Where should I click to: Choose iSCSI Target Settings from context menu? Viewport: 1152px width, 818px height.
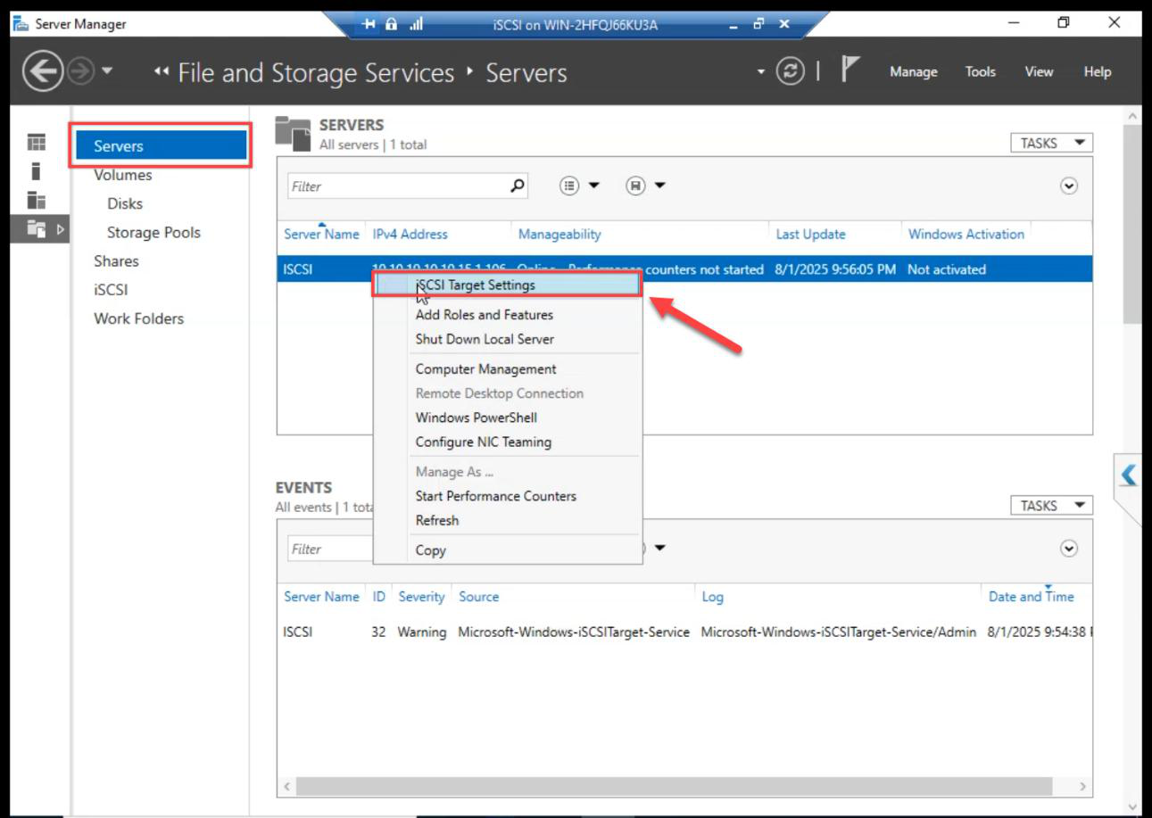click(x=506, y=285)
